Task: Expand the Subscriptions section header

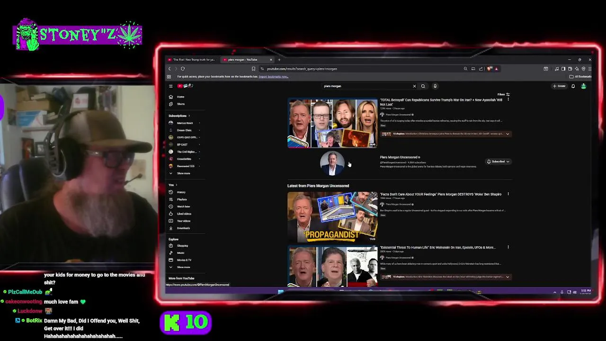Action: (179, 116)
